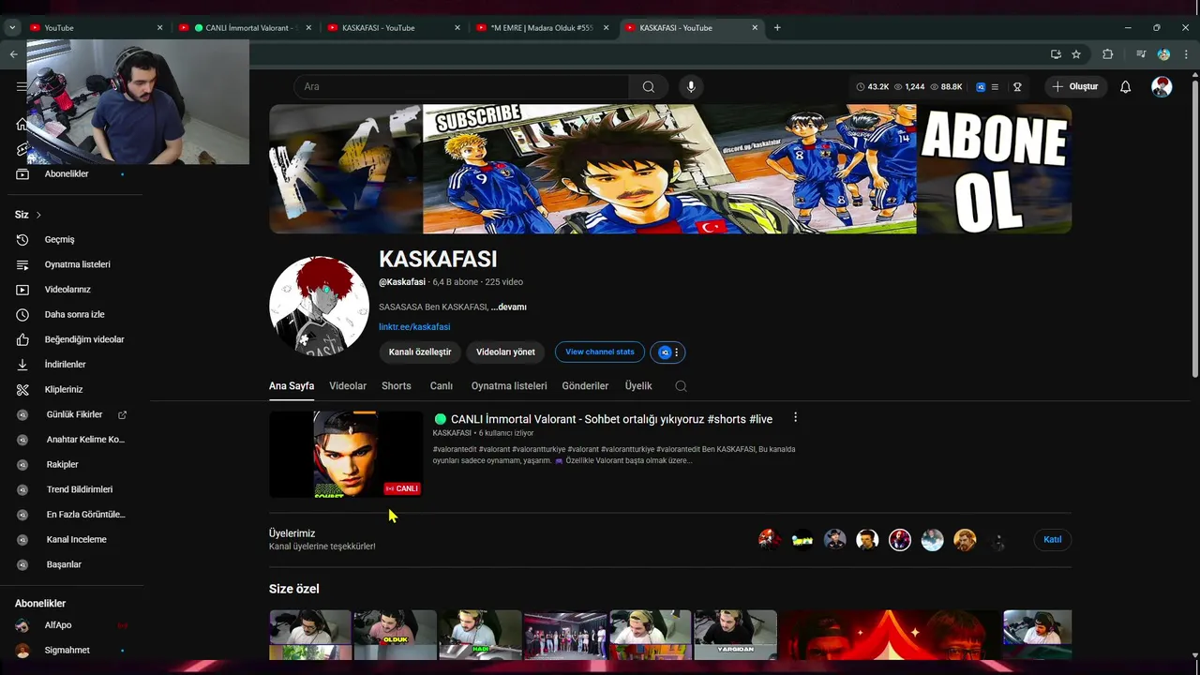
Task: Click the Ara search input field
Action: (x=461, y=86)
